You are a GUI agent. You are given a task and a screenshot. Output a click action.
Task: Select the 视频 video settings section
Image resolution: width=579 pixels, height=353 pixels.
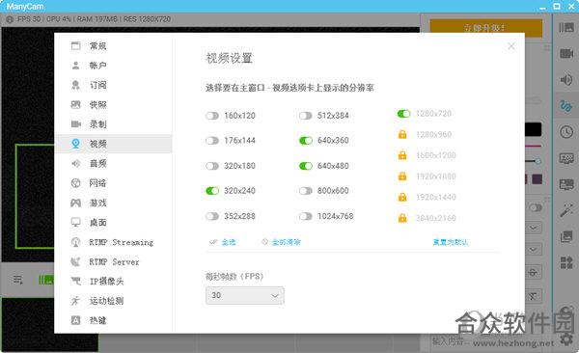[x=113, y=144]
